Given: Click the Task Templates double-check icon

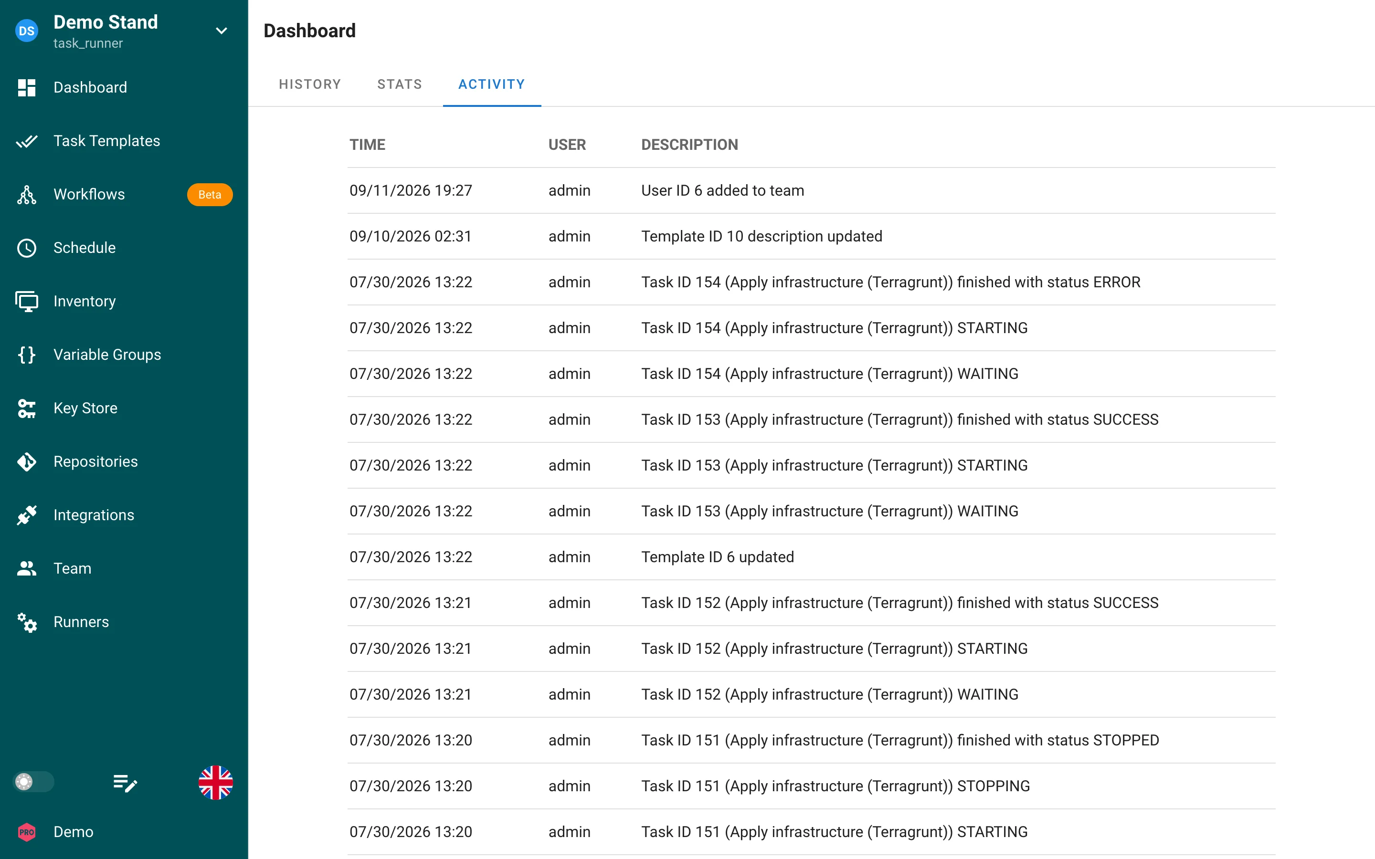Looking at the screenshot, I should tap(27, 141).
